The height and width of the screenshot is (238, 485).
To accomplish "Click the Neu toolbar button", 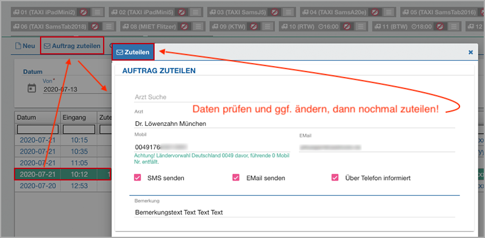I will click(25, 46).
